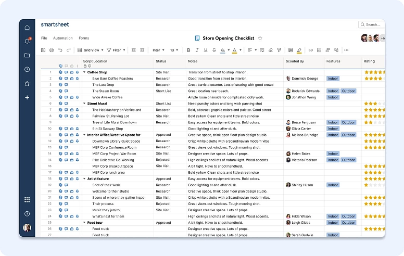Open the Inter font dropdown

coord(158,50)
